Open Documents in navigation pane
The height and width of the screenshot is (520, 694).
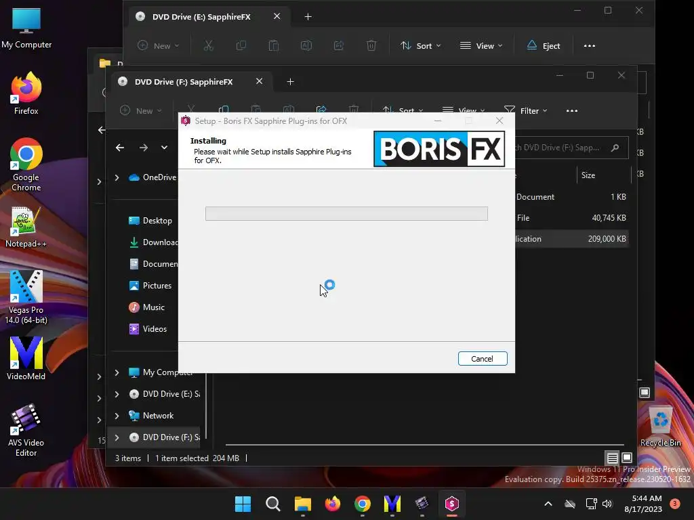pyautogui.click(x=152, y=264)
